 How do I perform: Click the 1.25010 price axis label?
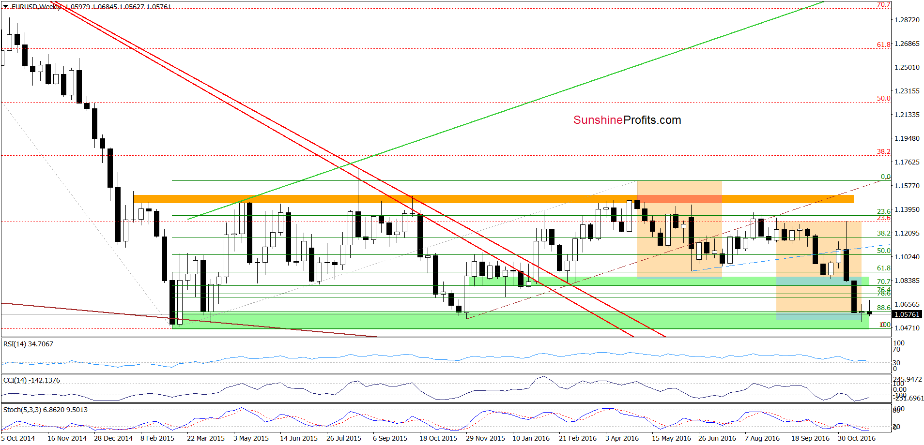[x=907, y=67]
